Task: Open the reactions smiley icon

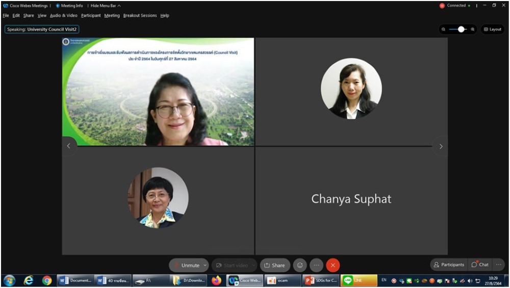Action: point(300,265)
